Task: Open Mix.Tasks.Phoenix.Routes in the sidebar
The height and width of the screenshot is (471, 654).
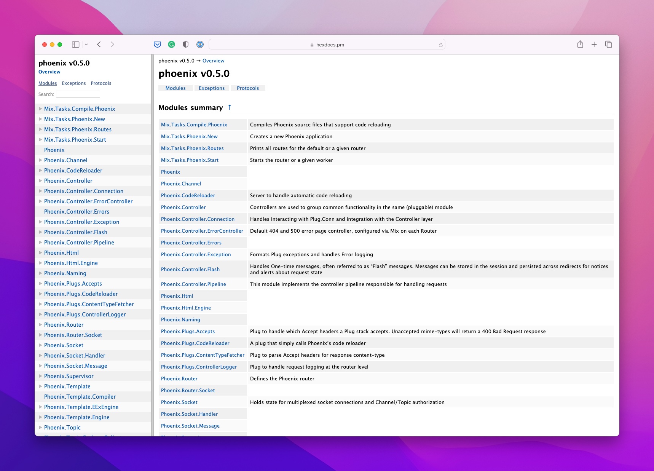Action: pyautogui.click(x=78, y=129)
